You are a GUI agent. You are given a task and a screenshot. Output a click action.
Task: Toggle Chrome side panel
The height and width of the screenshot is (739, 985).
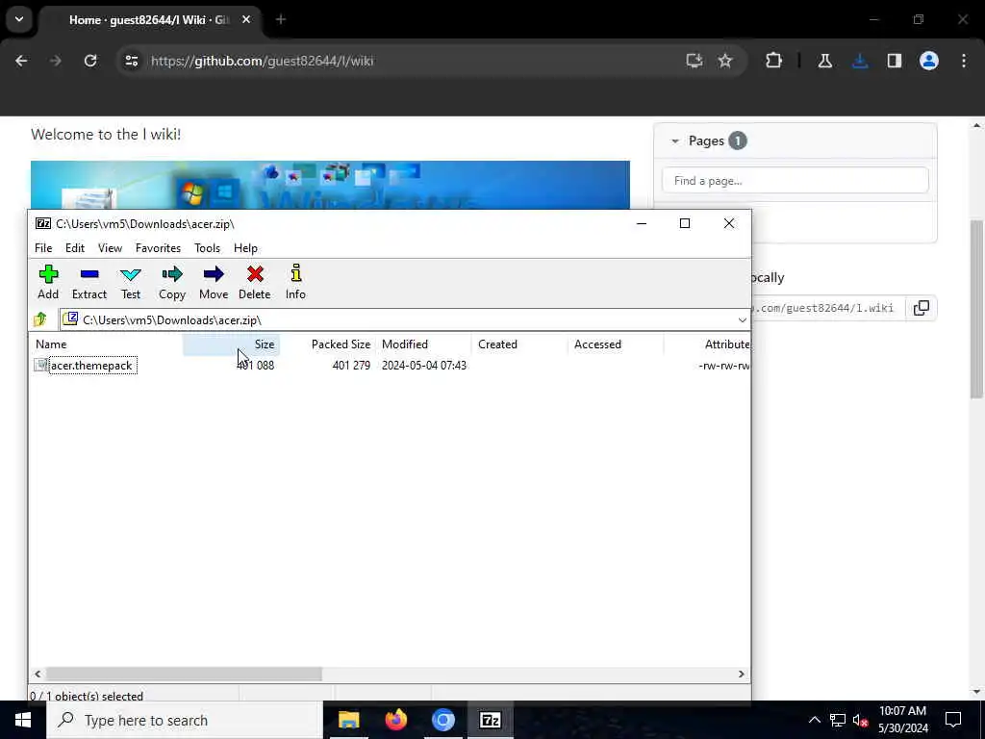tap(895, 61)
